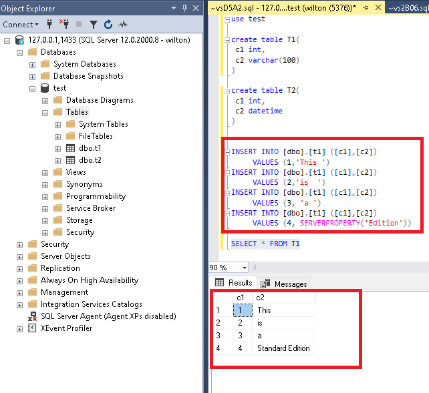429x393 pixels.
Task: Collapse the INSERT statement with VALUES (1,'This ')
Action: tap(227, 152)
